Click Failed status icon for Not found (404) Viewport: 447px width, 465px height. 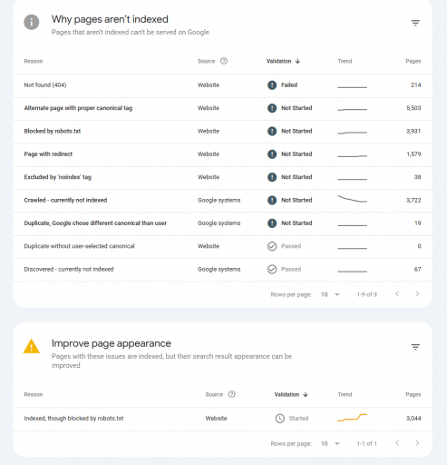click(272, 85)
